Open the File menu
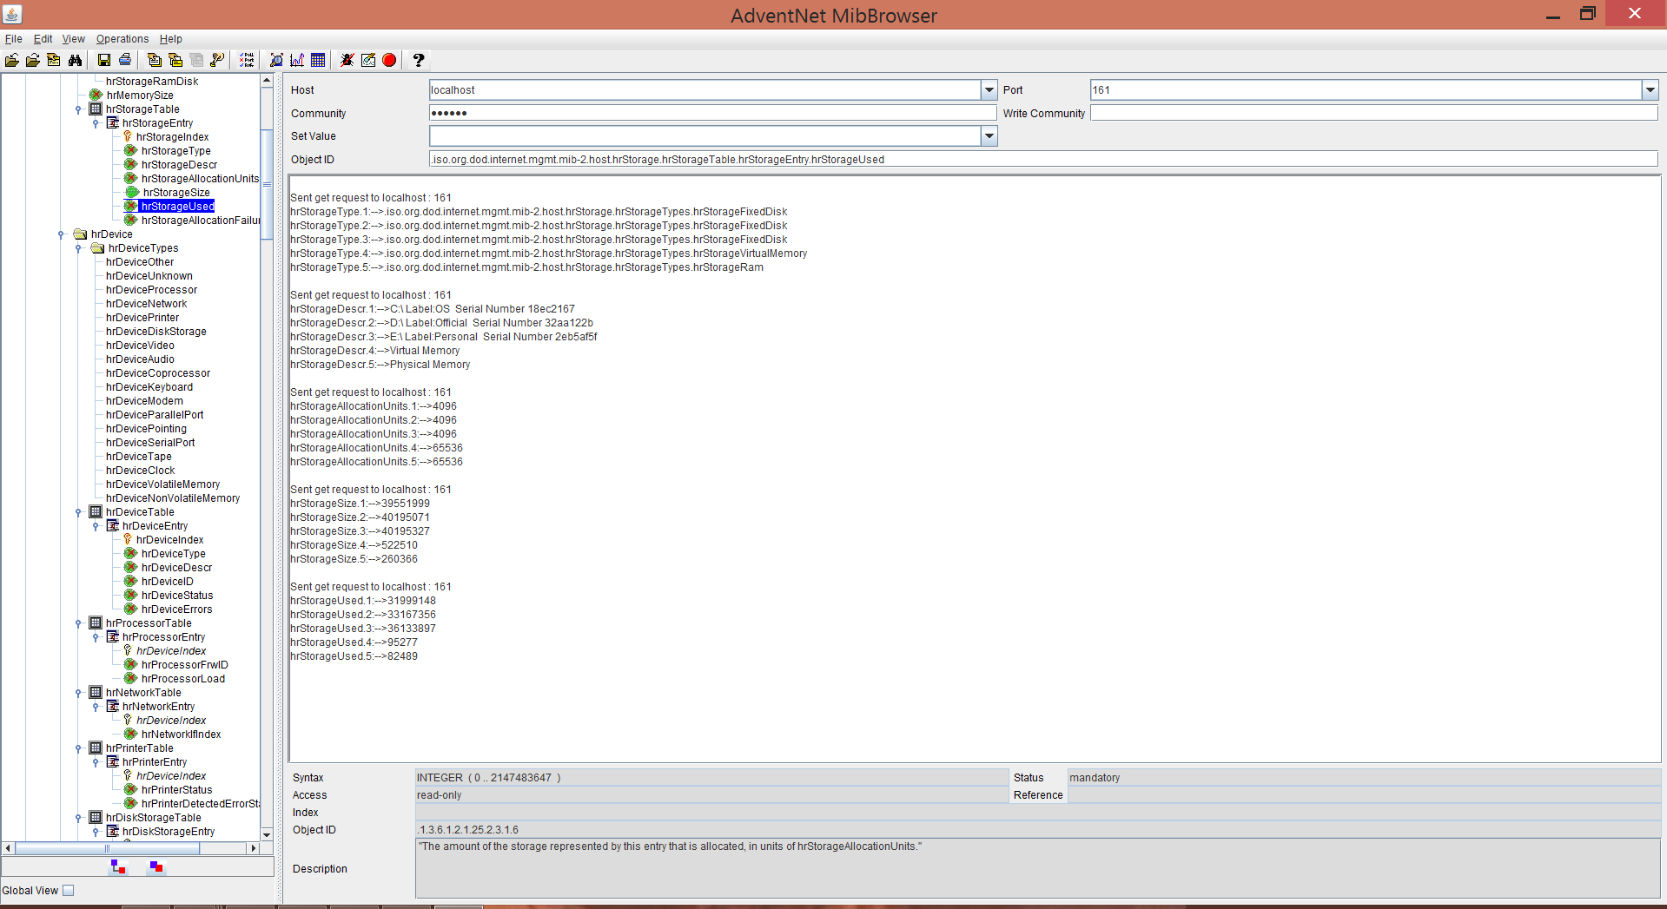 click(x=14, y=39)
